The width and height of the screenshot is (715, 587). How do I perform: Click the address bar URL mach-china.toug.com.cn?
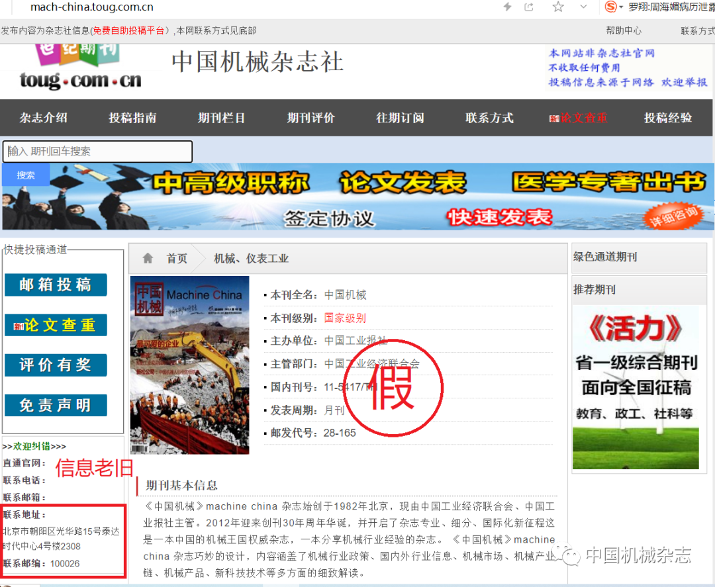(x=91, y=7)
